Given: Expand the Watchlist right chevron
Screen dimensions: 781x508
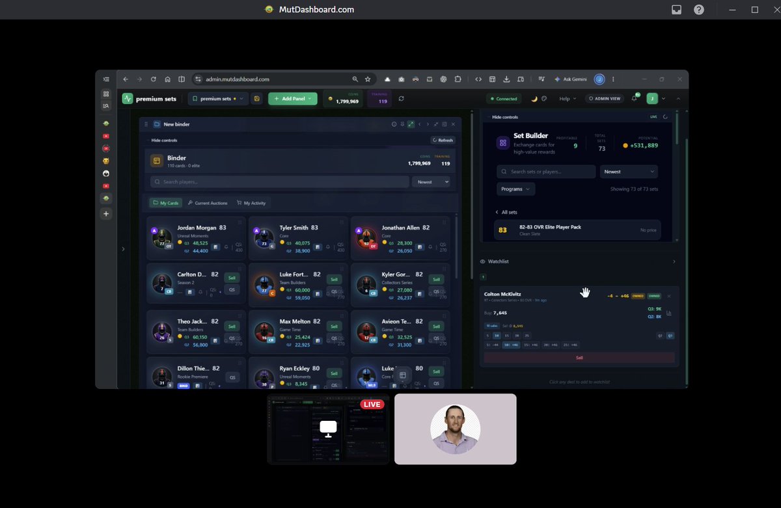Looking at the screenshot, I should point(674,261).
